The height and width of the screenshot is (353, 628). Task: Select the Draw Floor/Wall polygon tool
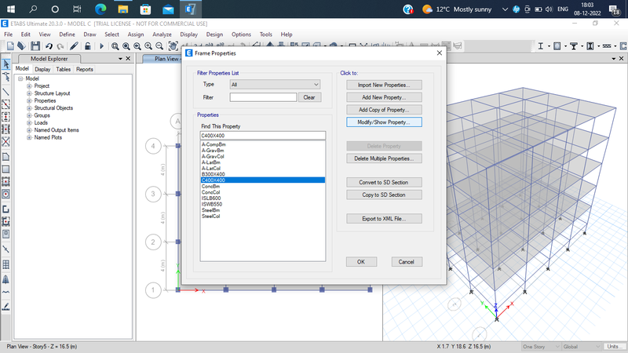[6, 156]
